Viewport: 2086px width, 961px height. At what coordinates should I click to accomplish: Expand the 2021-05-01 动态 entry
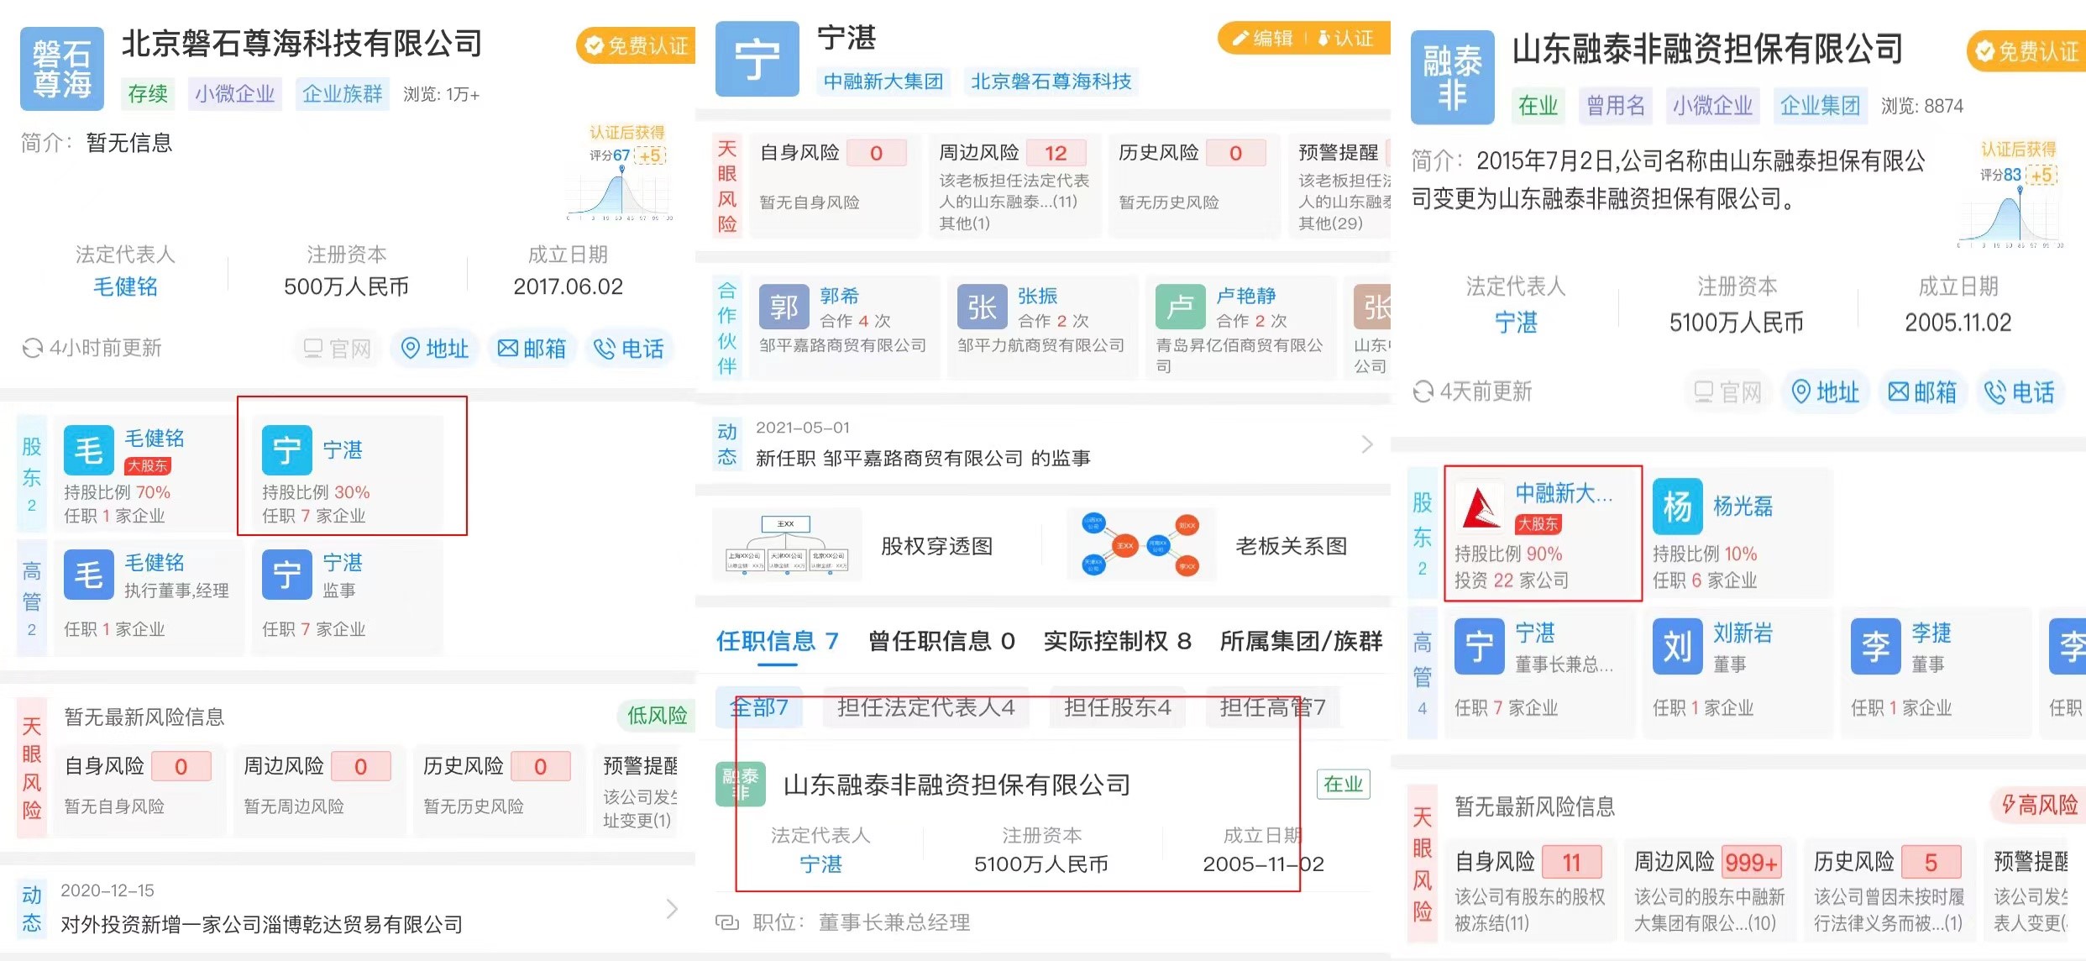click(1368, 443)
